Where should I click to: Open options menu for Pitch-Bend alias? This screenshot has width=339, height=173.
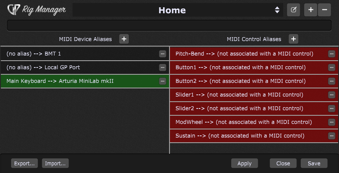point(331,54)
